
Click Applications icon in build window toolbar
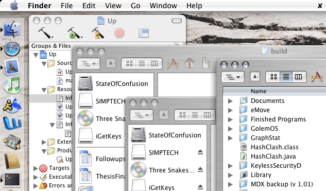pos(317,77)
